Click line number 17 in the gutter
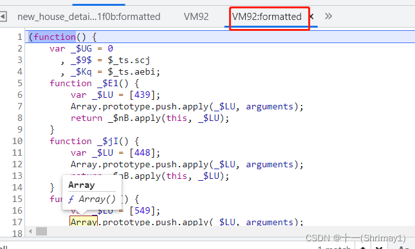This screenshot has width=415, height=249. (x=17, y=222)
